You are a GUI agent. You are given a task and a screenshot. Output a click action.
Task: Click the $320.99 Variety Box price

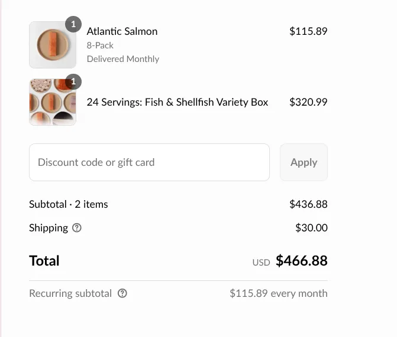tap(308, 102)
